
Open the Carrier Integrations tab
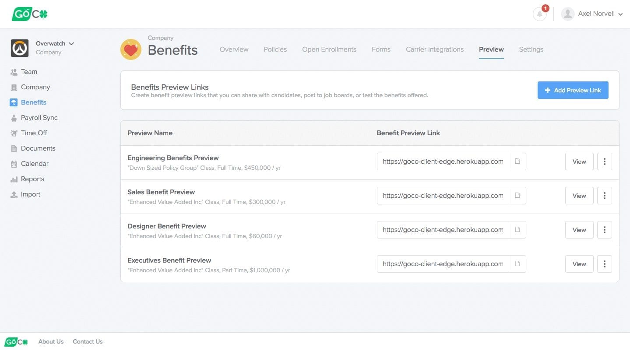pyautogui.click(x=434, y=49)
